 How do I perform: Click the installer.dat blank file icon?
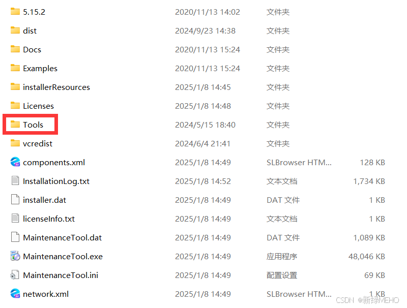coord(15,200)
